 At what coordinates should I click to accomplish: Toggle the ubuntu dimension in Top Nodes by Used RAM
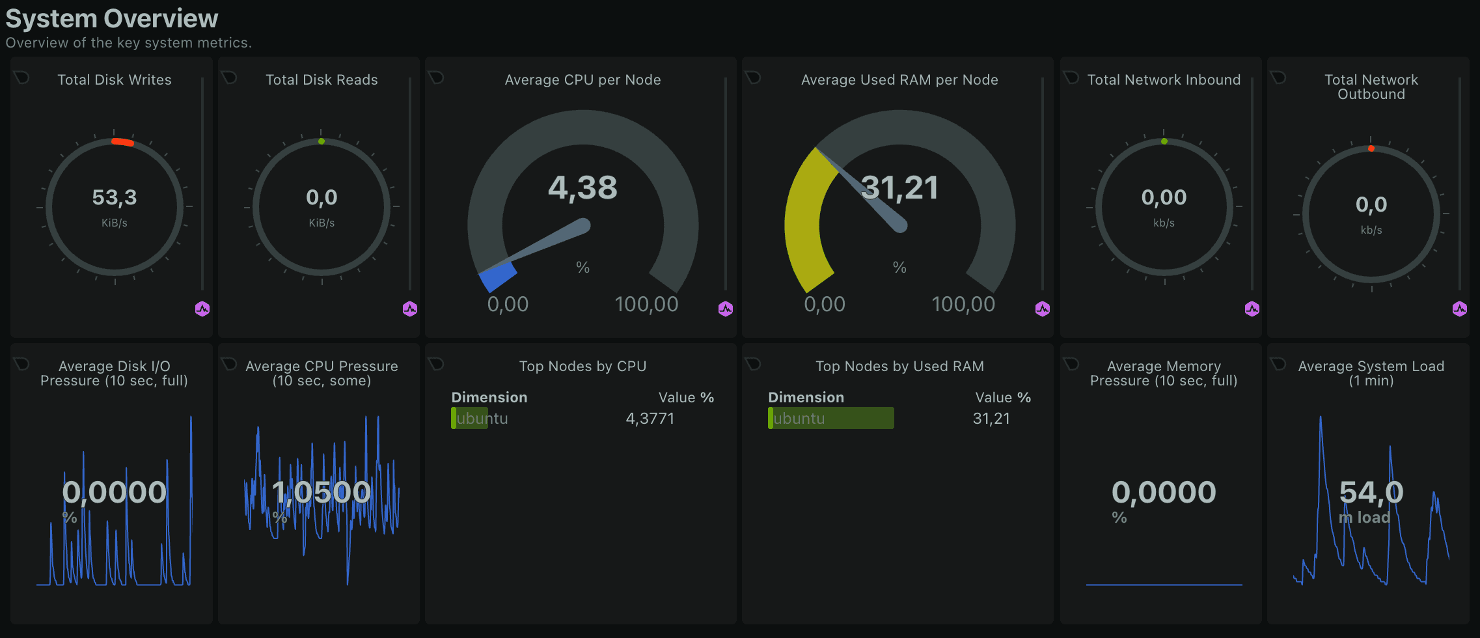(x=830, y=417)
